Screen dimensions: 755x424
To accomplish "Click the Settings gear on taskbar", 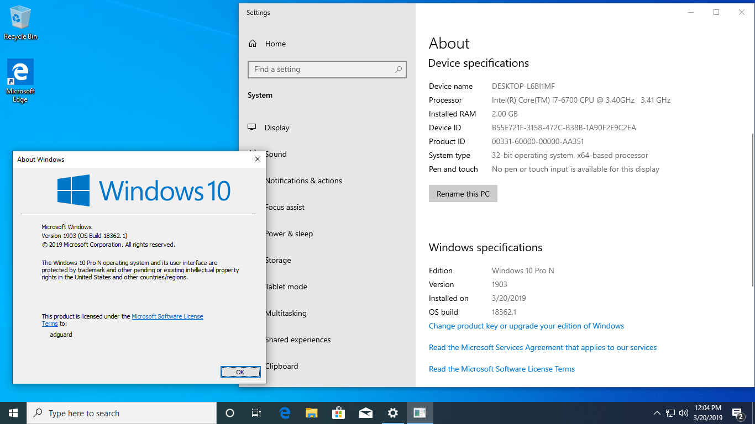I will (392, 413).
